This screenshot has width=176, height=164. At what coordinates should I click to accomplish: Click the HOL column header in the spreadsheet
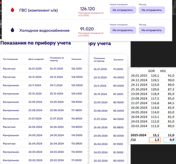pos(164,71)
